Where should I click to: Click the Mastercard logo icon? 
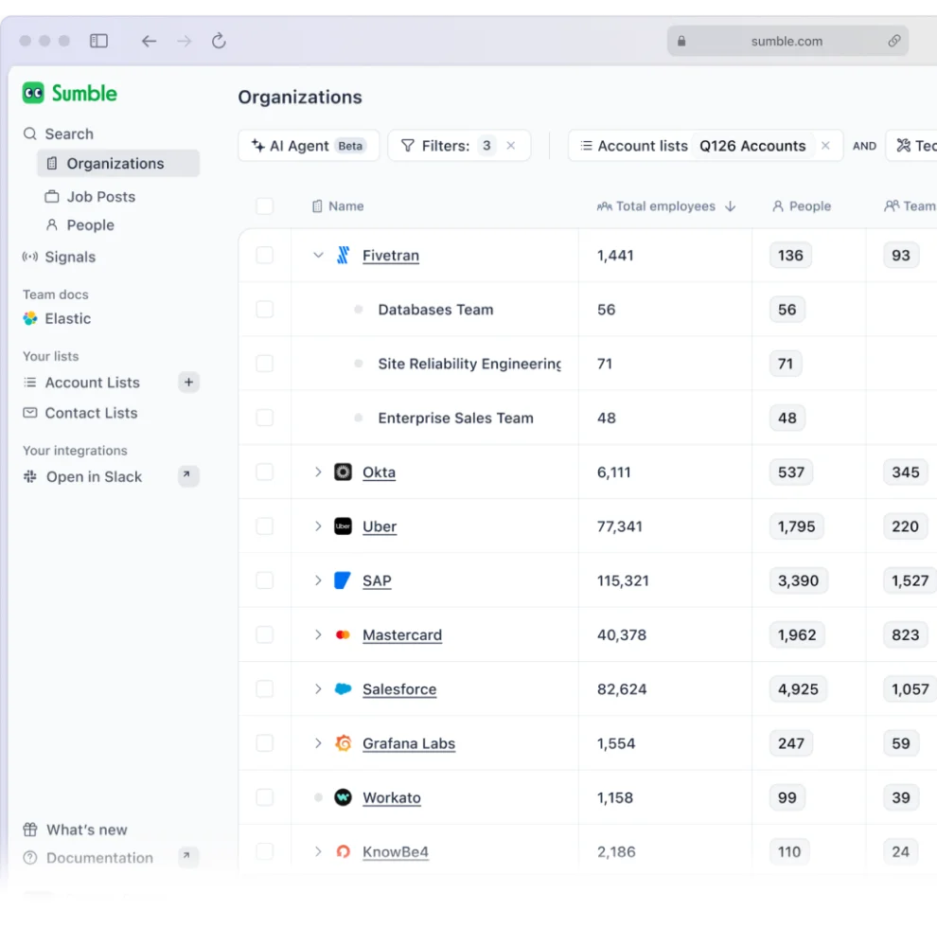point(343,634)
